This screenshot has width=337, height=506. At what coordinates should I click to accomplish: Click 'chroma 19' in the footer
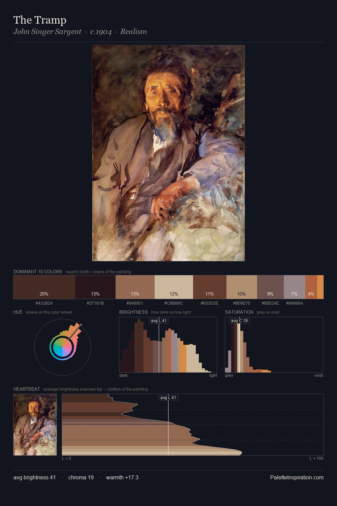[x=81, y=477]
